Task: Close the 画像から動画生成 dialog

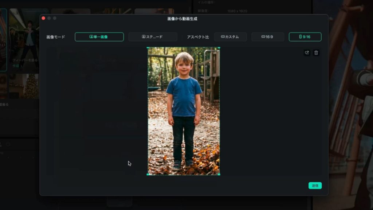Action: [x=43, y=18]
